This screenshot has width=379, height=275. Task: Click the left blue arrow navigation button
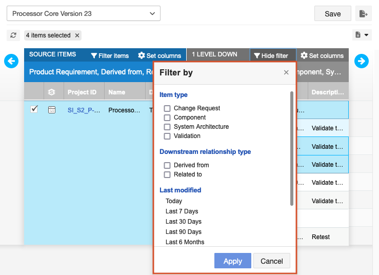click(x=11, y=61)
